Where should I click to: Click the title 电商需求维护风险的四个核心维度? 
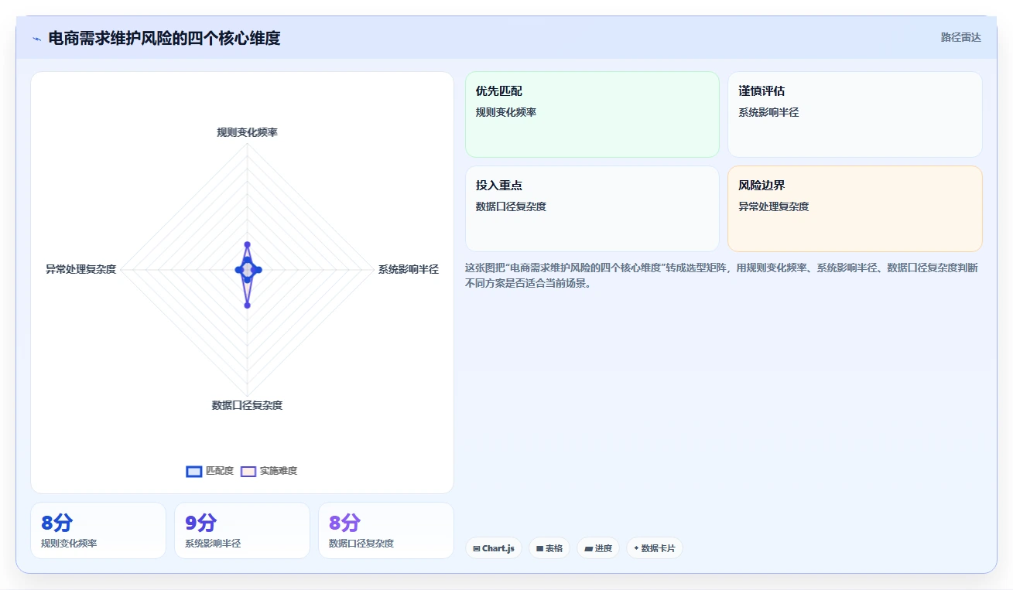click(x=164, y=38)
